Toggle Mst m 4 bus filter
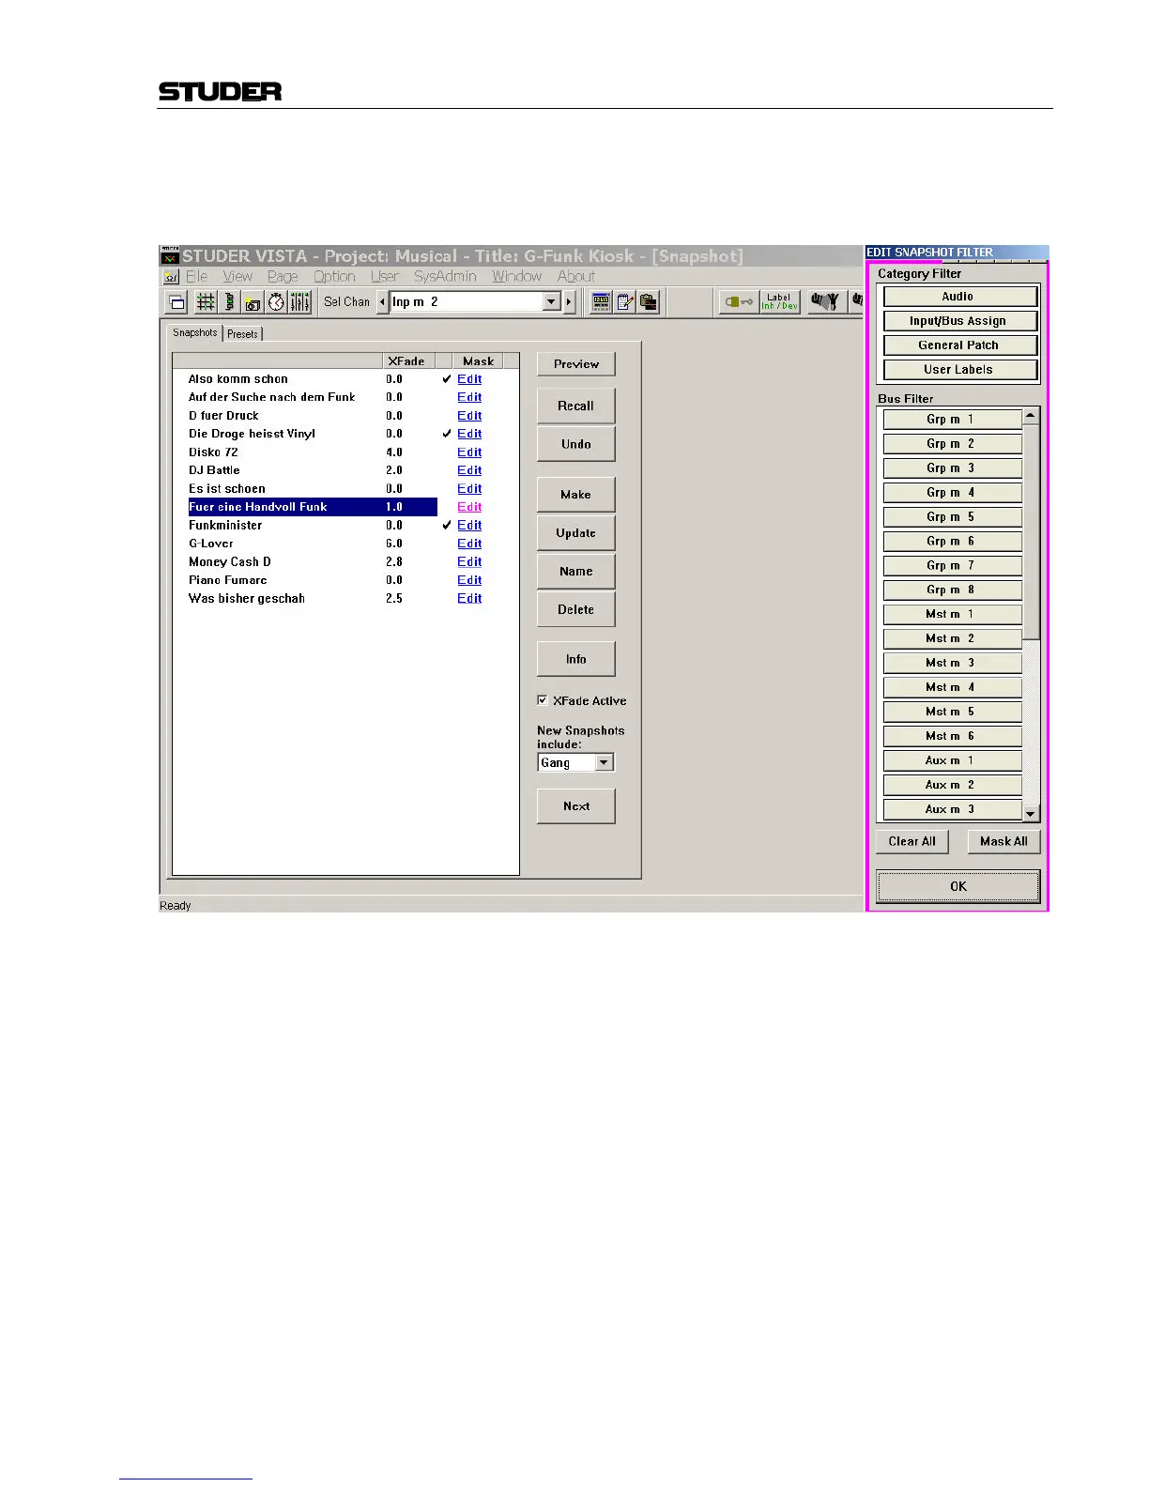 952,688
